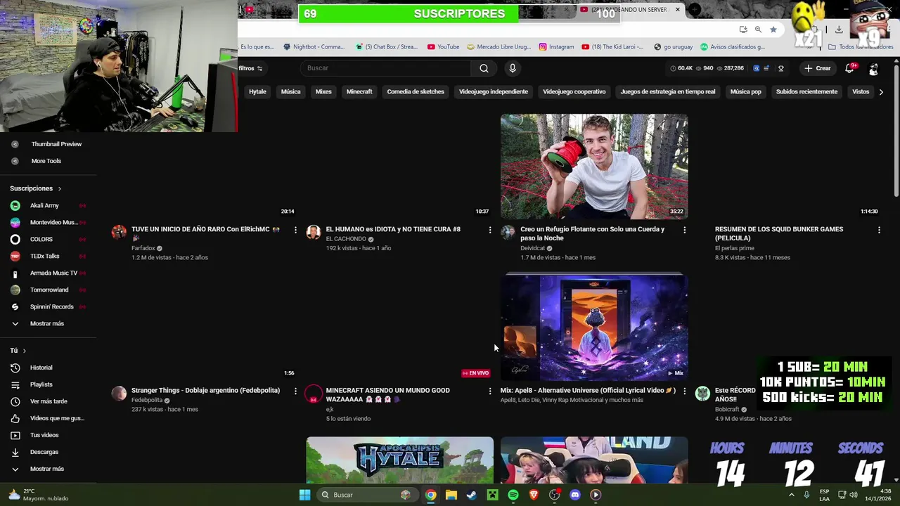Open three-dot menu for SQUID BUNKER GAMES video
Viewport: 900px width, 506px height.
click(x=879, y=230)
